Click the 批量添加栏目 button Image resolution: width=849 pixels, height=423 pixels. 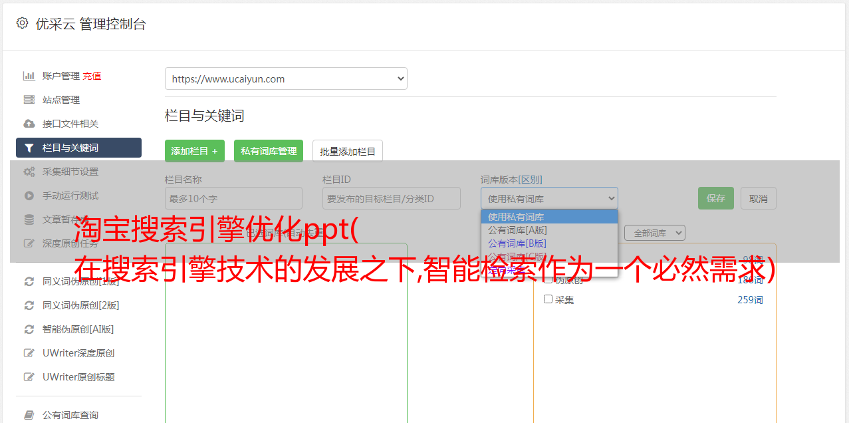coord(348,151)
